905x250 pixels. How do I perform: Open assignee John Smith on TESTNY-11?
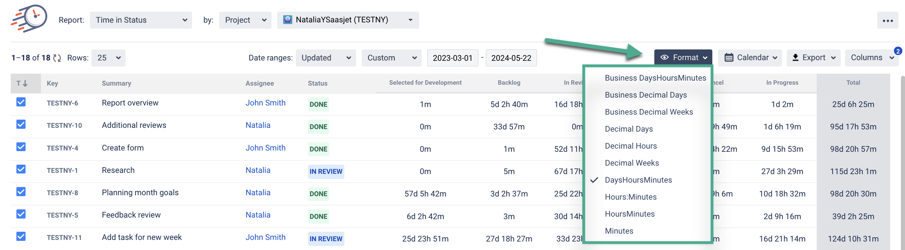(265, 237)
